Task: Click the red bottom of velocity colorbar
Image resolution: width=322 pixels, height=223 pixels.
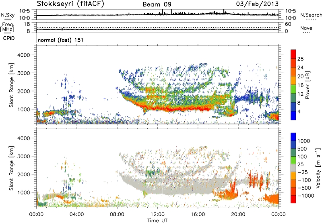Action: [293, 199]
